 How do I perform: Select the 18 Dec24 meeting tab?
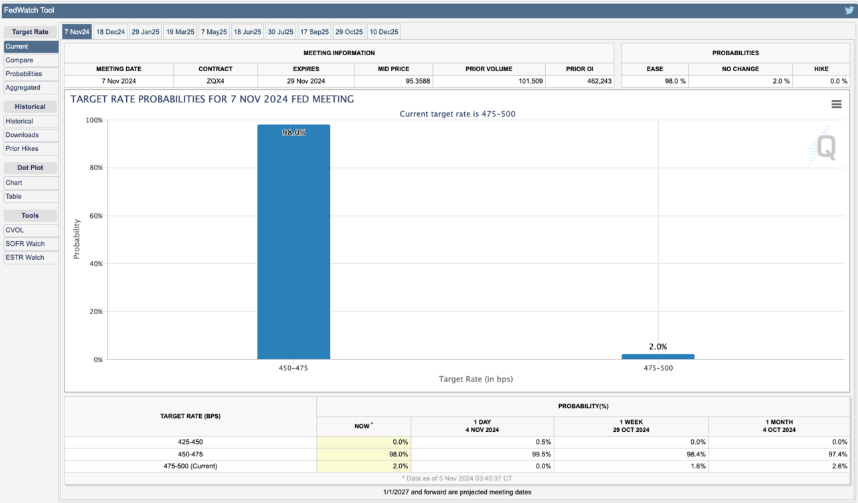[110, 32]
